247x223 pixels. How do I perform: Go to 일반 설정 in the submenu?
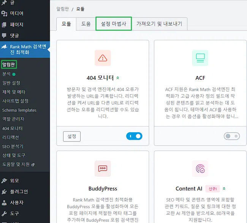pos(11,83)
